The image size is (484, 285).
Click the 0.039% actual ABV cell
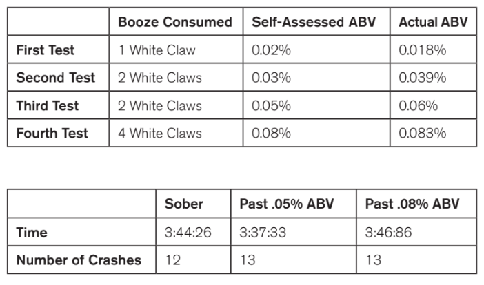tap(434, 77)
